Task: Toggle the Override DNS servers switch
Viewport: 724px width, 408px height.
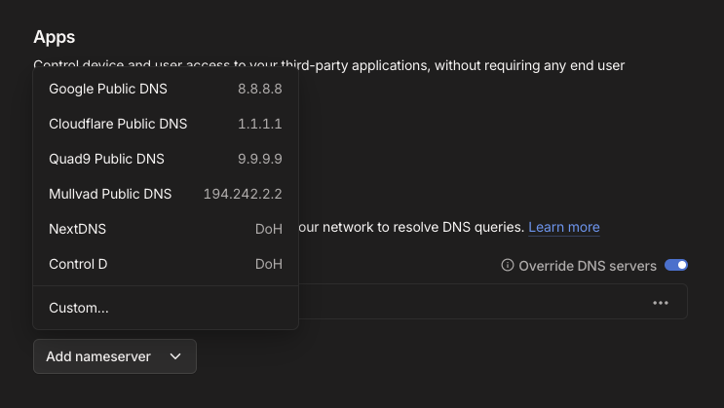Action: (676, 265)
